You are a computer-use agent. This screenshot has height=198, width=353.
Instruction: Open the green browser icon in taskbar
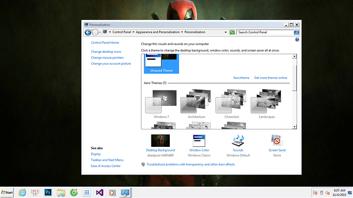tap(74, 192)
